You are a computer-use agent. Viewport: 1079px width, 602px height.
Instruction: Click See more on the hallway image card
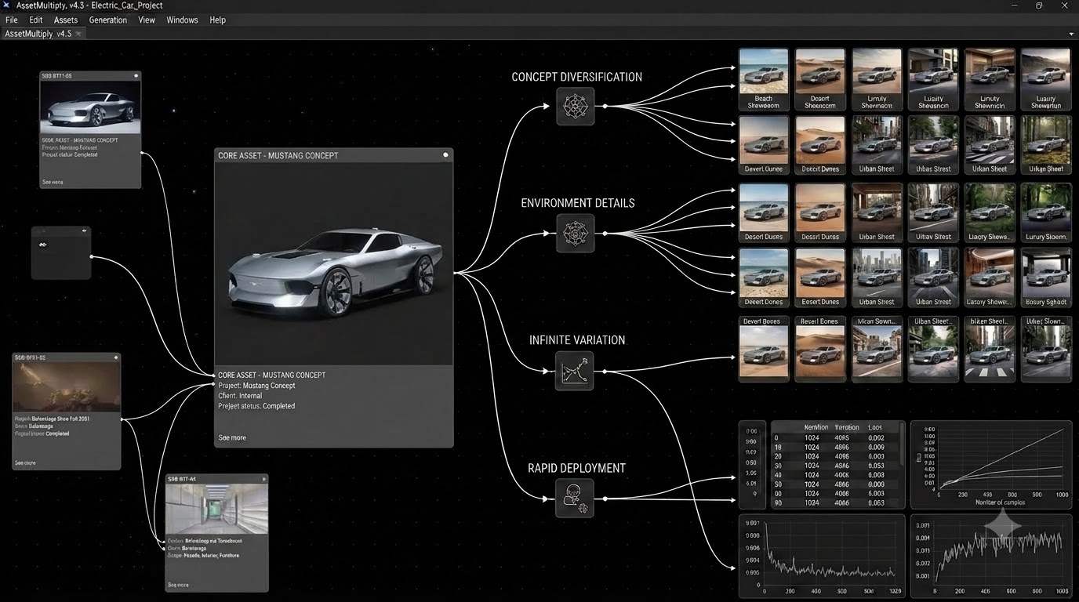(x=178, y=585)
